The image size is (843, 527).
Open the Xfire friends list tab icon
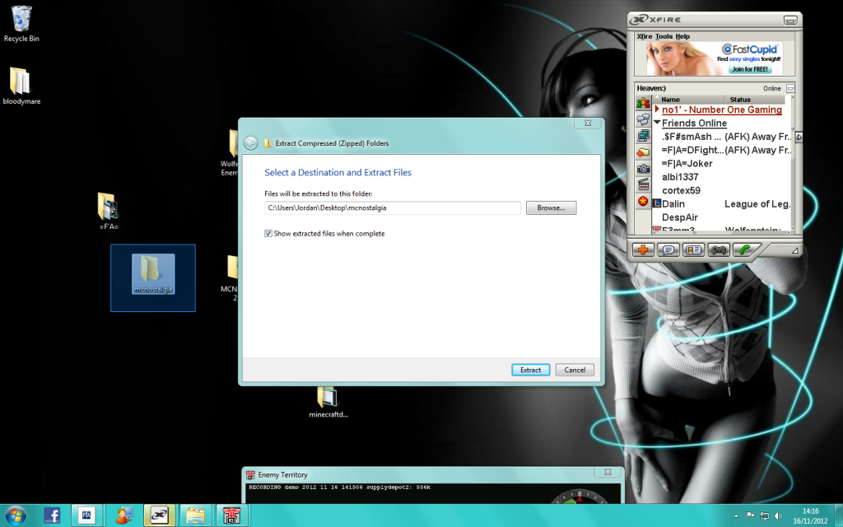(643, 102)
